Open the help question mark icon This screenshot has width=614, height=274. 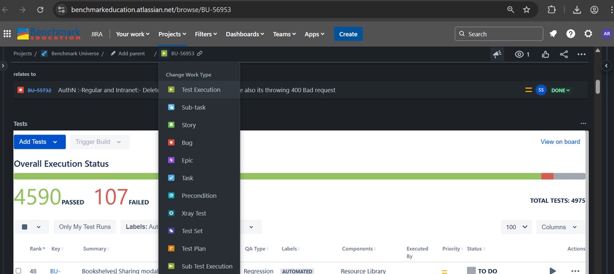tap(570, 34)
